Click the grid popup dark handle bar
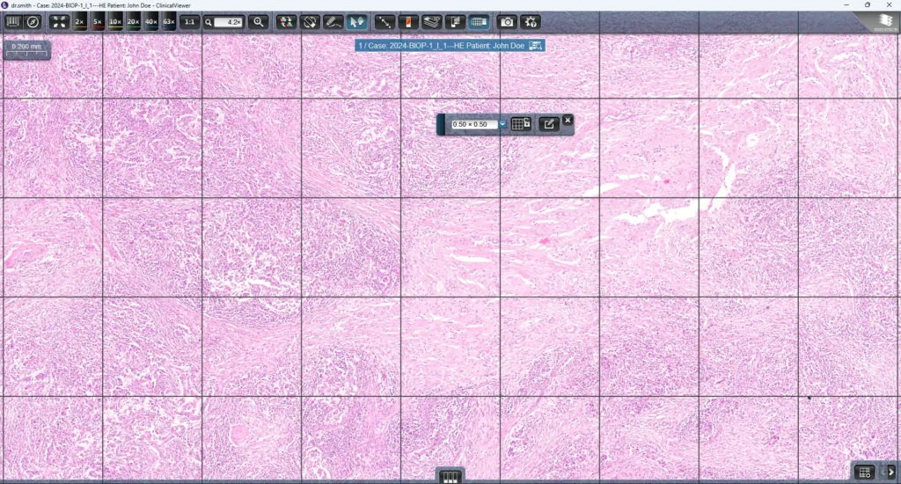 pyautogui.click(x=441, y=124)
